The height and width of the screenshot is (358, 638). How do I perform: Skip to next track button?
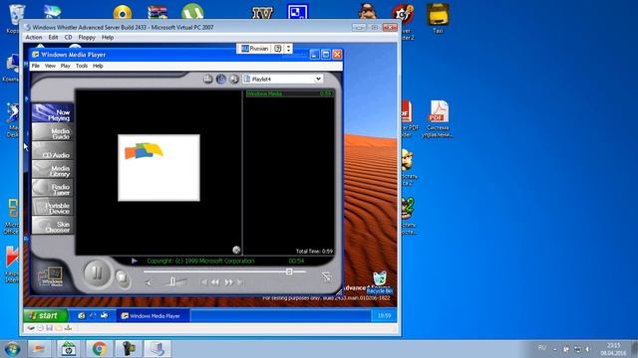tap(240, 282)
